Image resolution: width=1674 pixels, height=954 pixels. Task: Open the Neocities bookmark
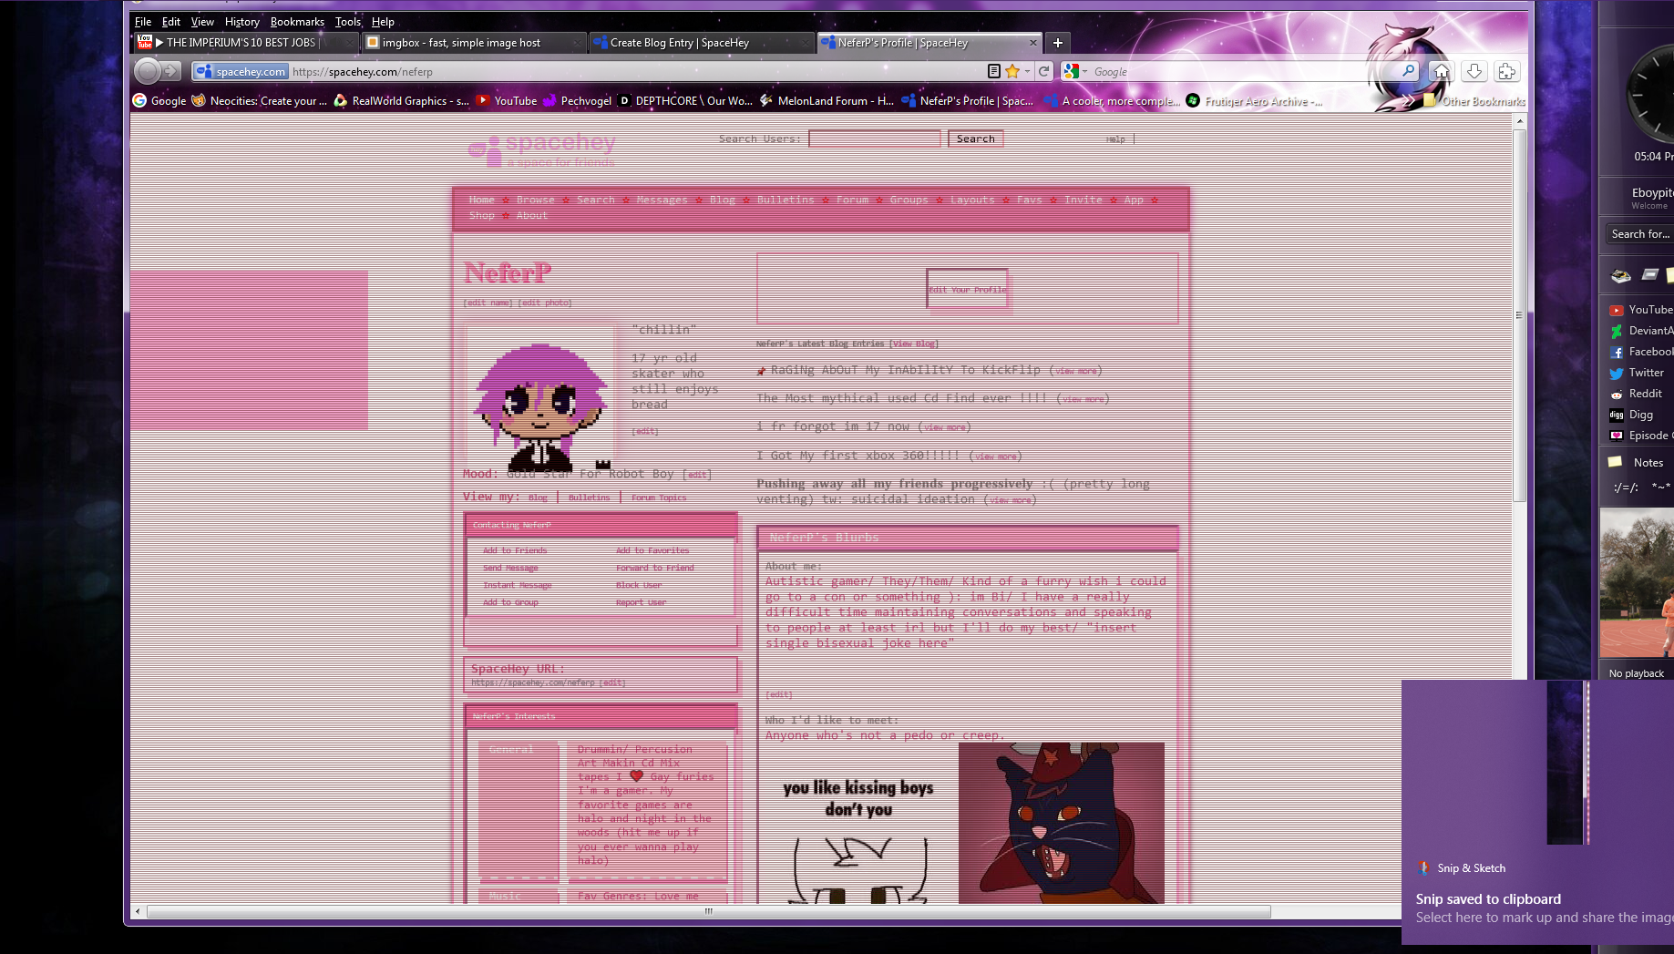click(259, 100)
